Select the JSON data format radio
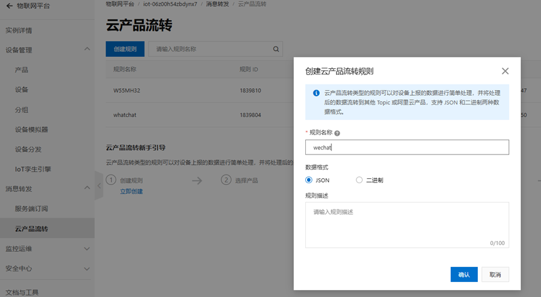541x297 pixels. click(x=309, y=180)
